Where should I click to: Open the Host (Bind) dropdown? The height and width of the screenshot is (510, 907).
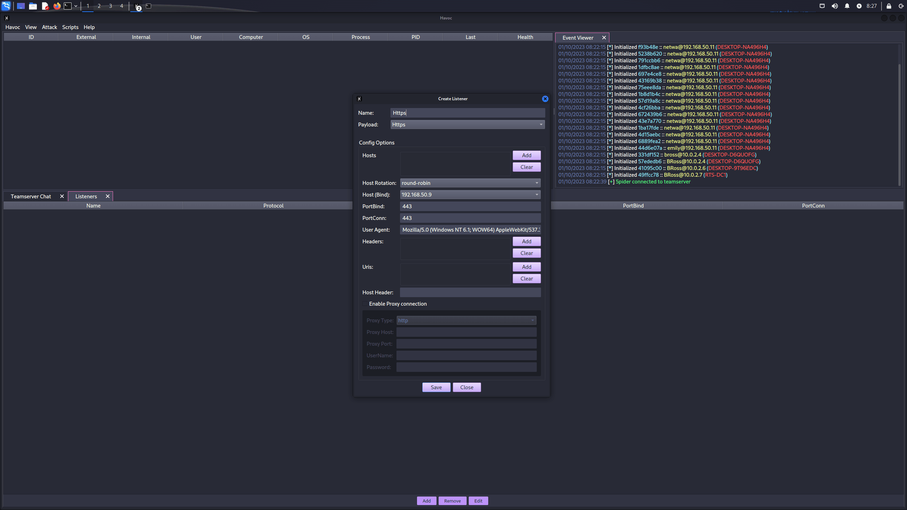(x=470, y=194)
